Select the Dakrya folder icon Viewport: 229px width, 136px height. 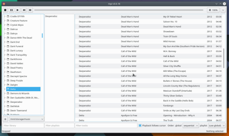point(8,33)
